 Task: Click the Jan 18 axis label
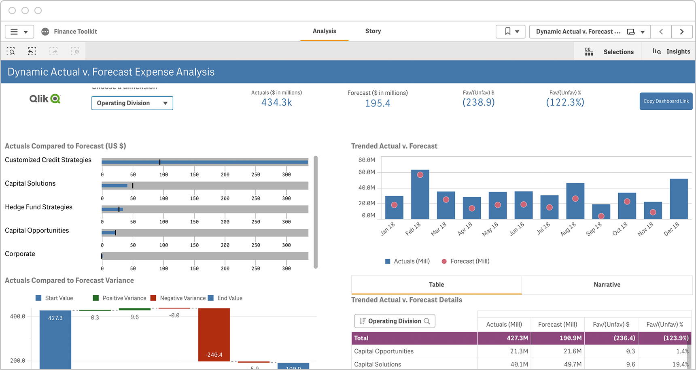[x=388, y=229]
